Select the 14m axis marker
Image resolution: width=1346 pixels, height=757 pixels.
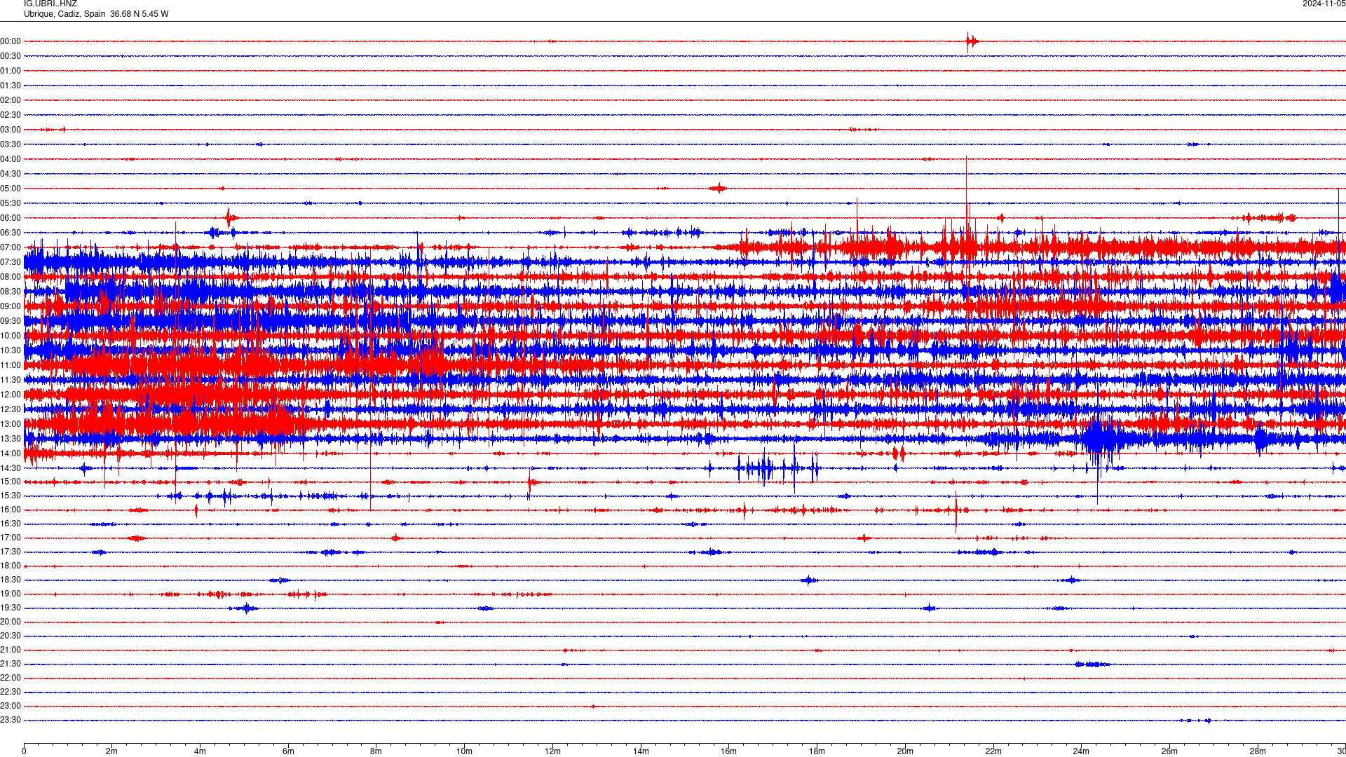tap(641, 751)
